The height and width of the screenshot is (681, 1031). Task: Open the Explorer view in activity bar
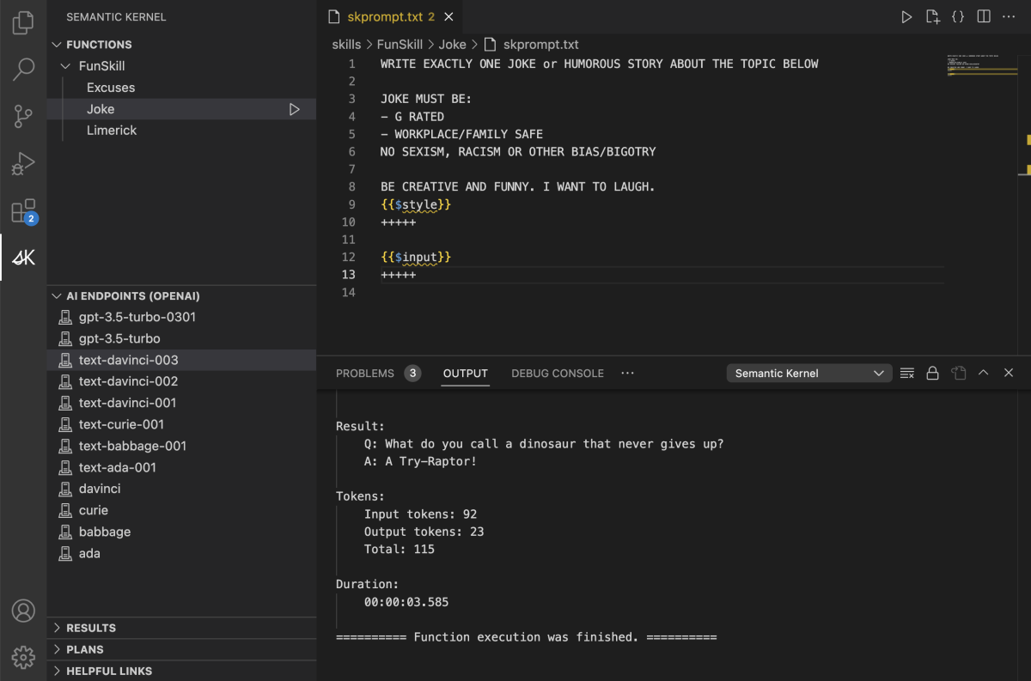(x=23, y=23)
